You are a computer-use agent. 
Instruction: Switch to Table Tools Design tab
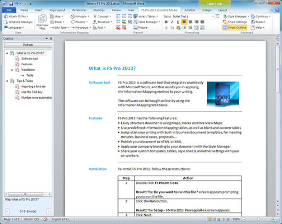click(207, 10)
